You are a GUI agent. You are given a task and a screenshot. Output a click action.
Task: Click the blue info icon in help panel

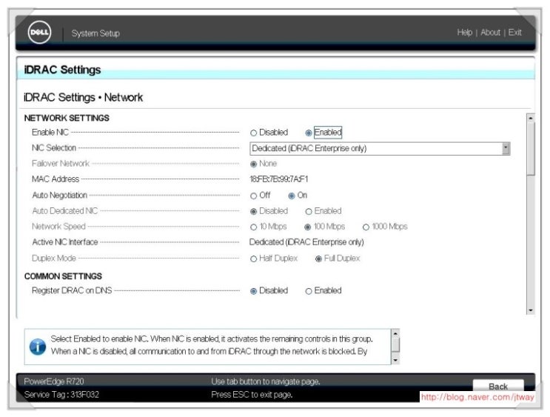[x=37, y=347]
